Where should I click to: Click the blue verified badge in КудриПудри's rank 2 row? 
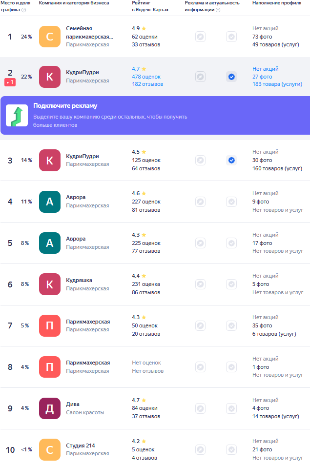[231, 77]
